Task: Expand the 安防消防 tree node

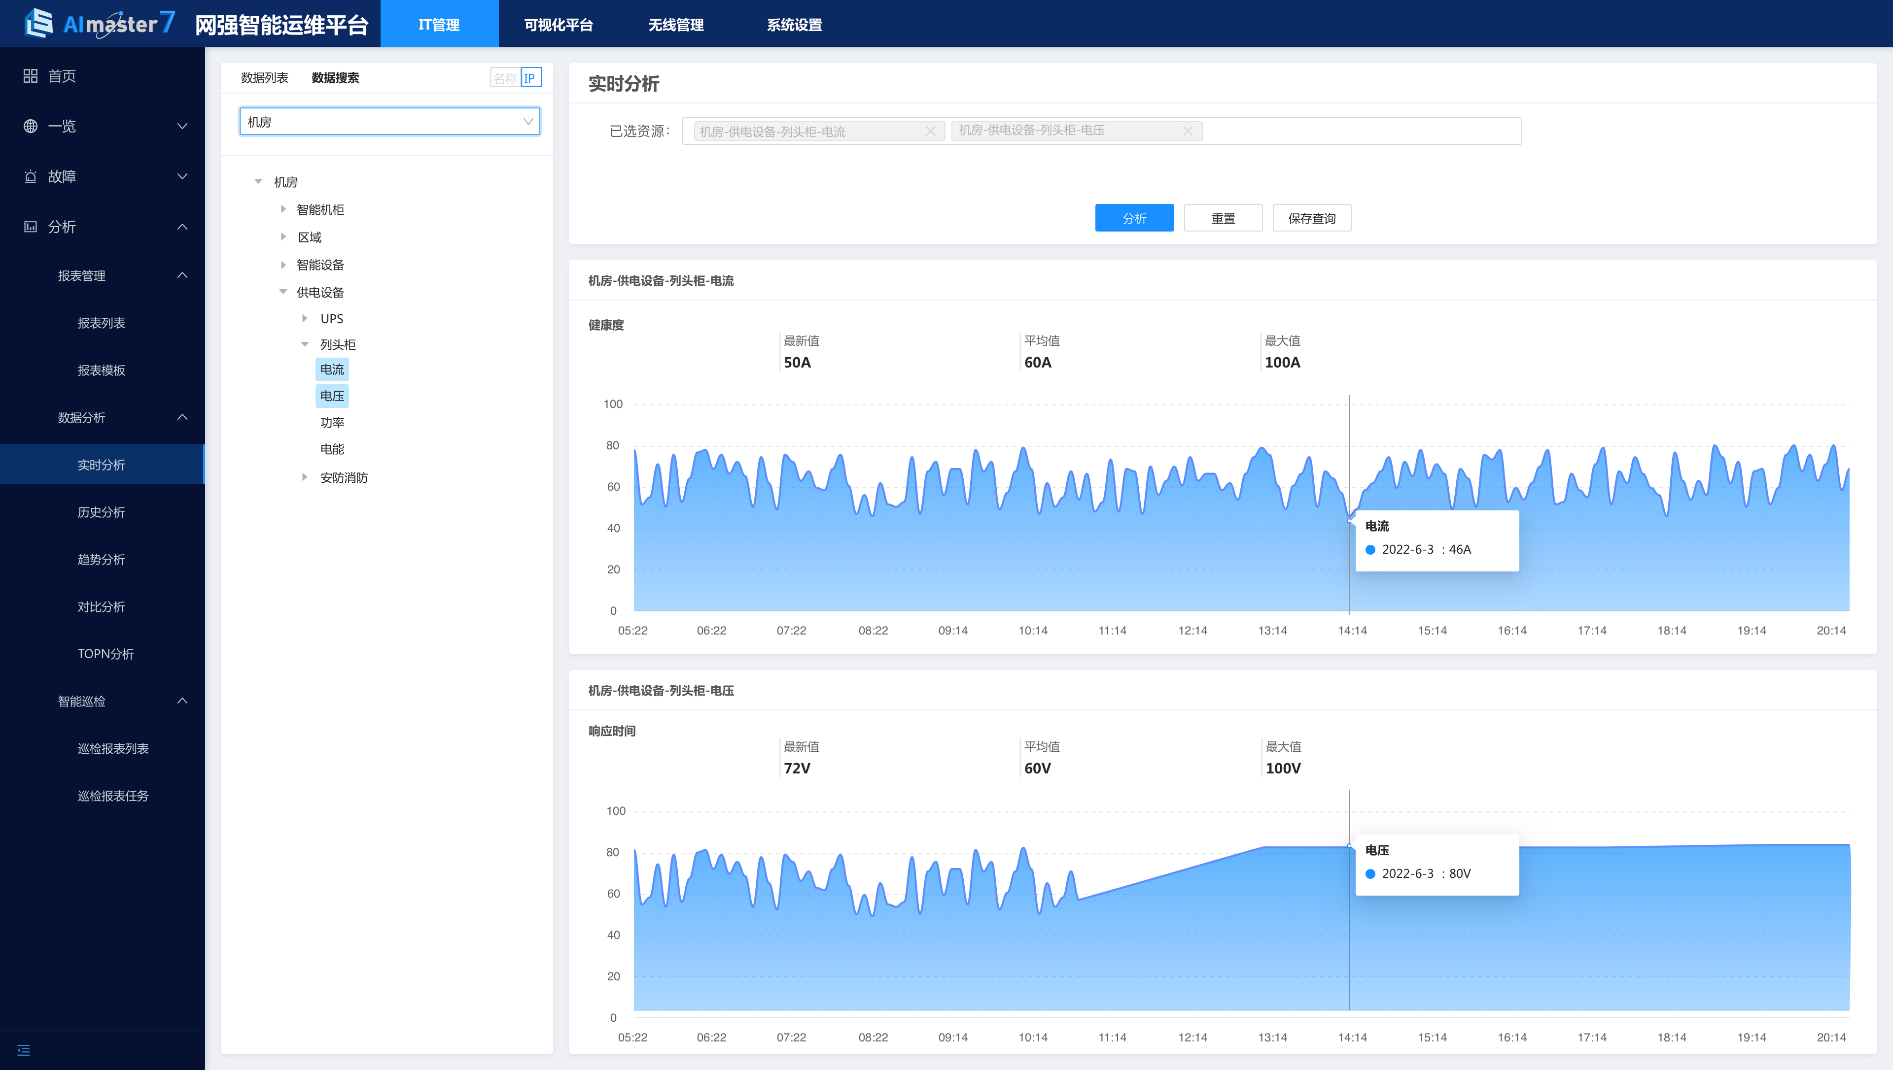Action: pos(304,477)
